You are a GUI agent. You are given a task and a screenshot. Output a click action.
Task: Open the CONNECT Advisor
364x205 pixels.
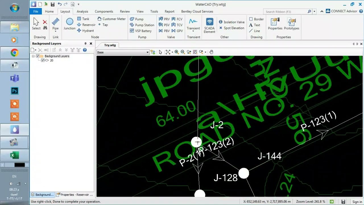coord(341,11)
